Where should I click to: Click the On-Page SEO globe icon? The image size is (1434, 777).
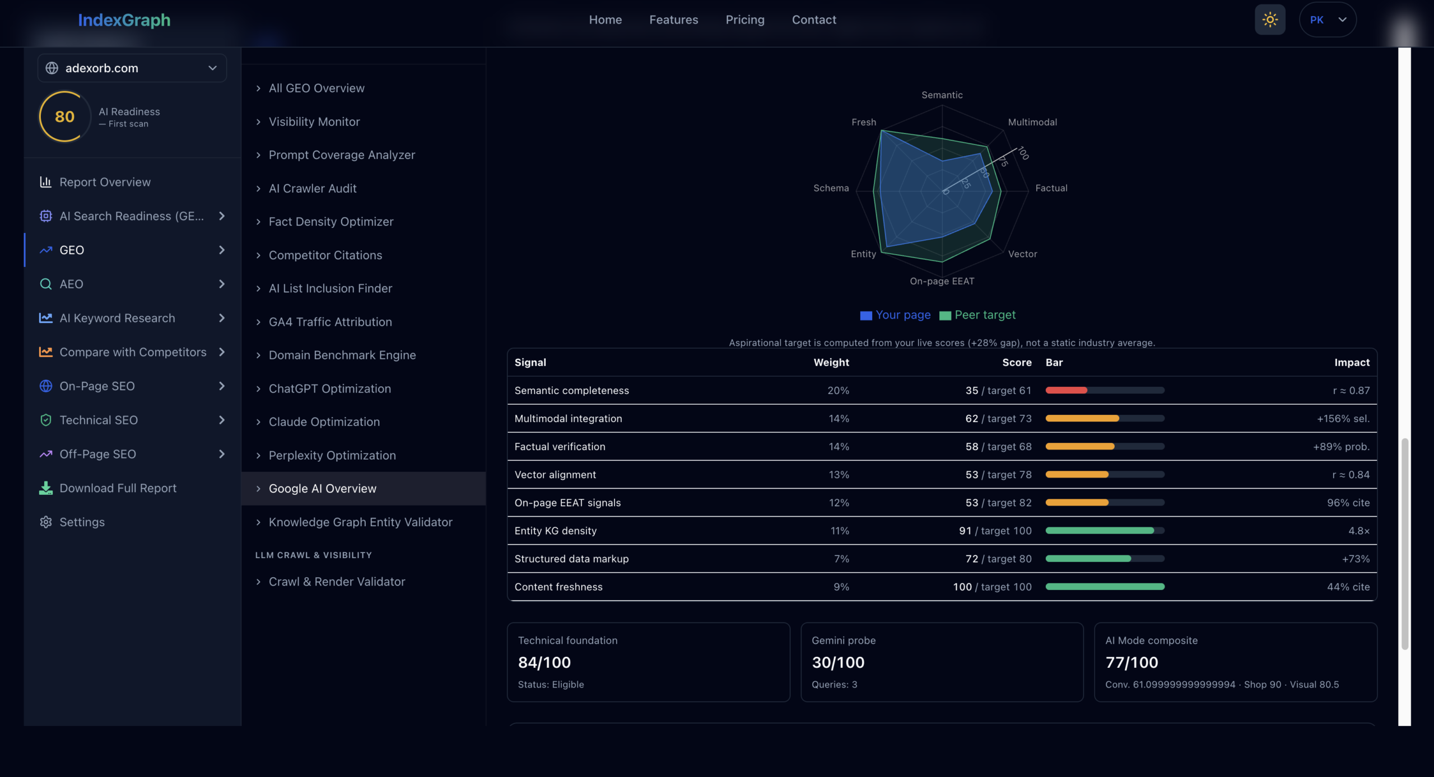coord(45,386)
